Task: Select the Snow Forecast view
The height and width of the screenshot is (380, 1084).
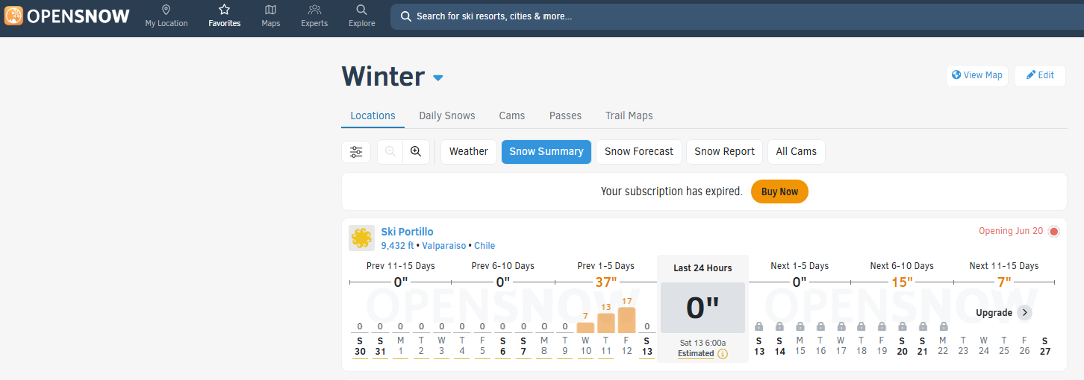Action: pos(639,151)
